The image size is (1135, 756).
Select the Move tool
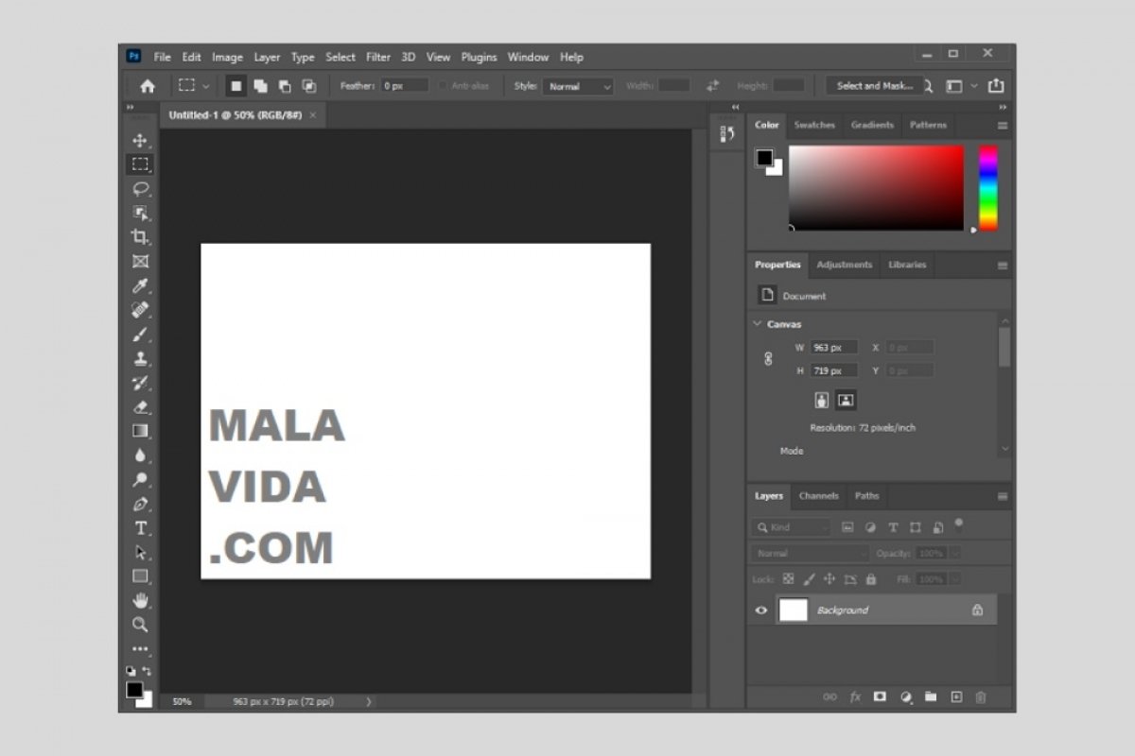[140, 140]
